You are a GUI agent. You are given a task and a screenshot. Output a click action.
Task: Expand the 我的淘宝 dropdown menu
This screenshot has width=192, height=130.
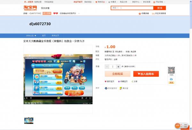pos(89,2)
